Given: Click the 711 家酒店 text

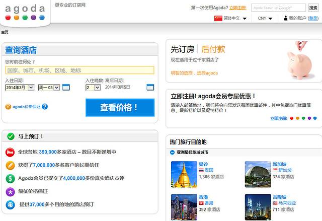Looking at the screenshot, I should point(283,209).
